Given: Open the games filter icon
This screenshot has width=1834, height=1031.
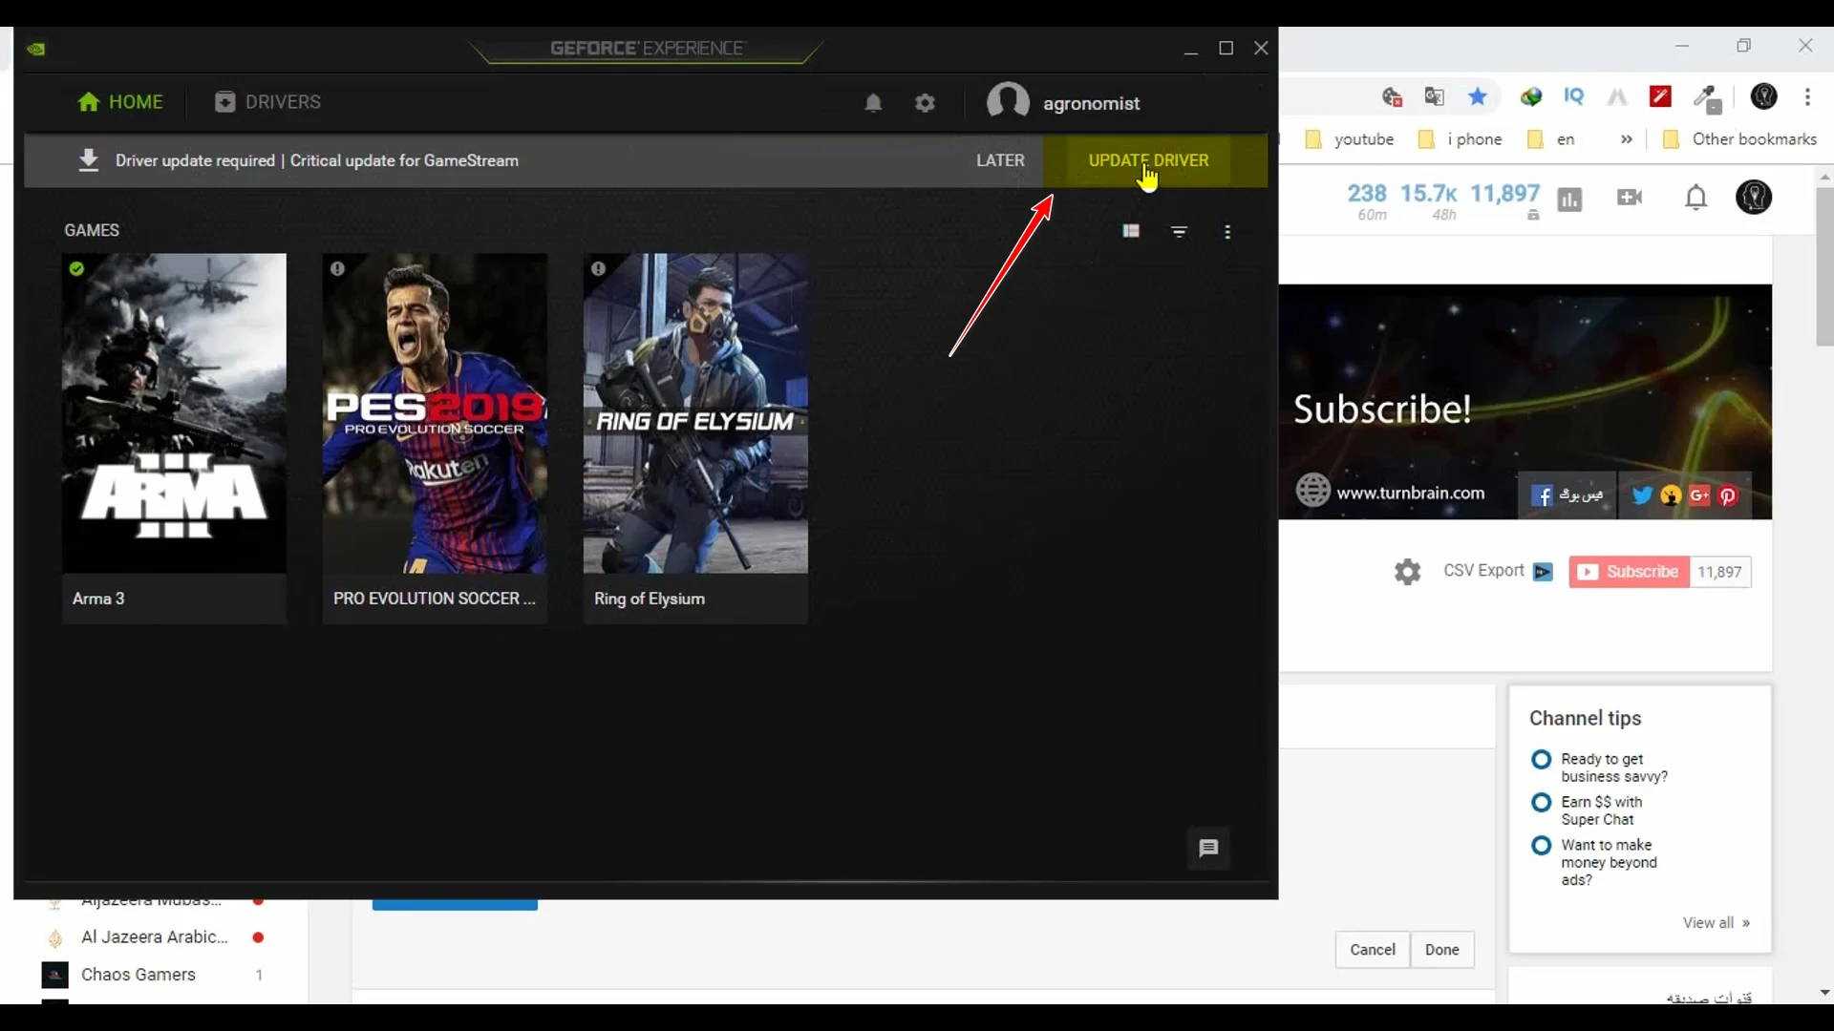Looking at the screenshot, I should [x=1180, y=231].
